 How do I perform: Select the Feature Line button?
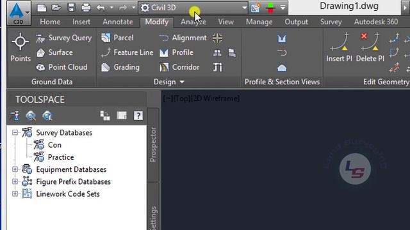coord(127,52)
